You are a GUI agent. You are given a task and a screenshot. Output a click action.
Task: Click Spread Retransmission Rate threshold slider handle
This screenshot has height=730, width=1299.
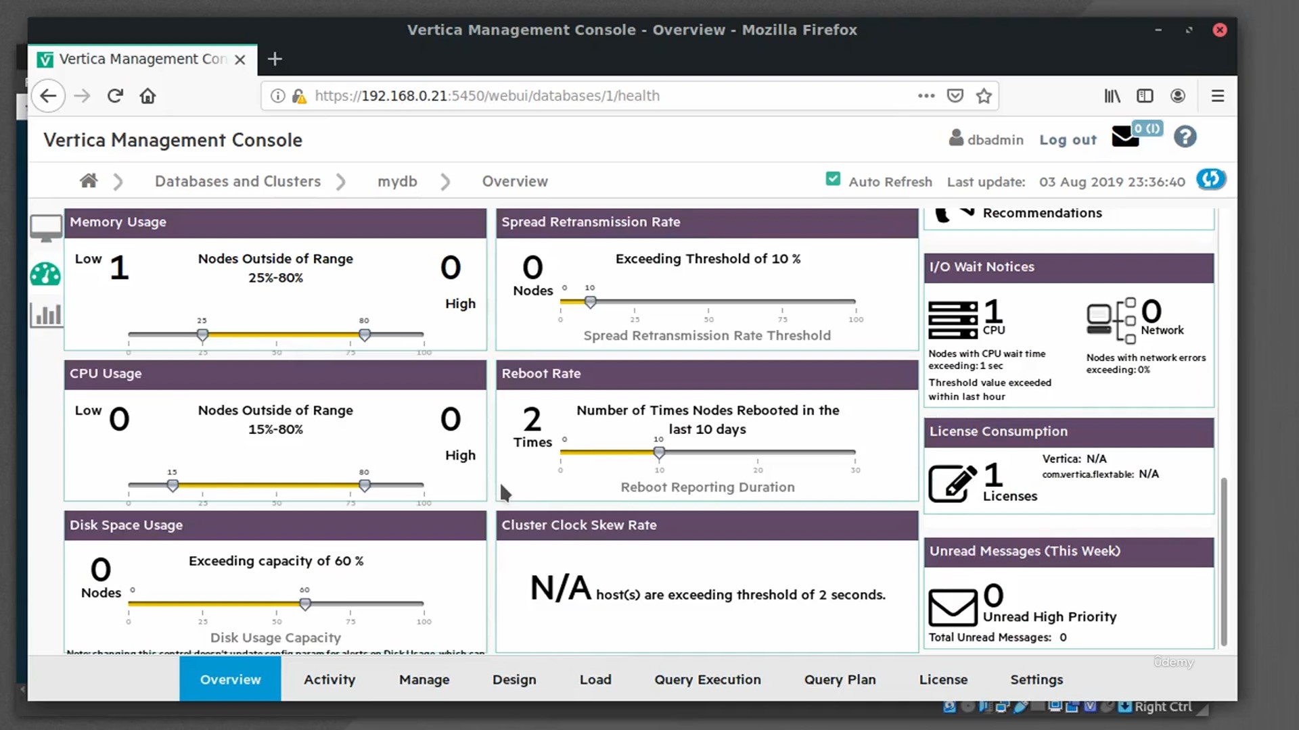click(x=590, y=302)
